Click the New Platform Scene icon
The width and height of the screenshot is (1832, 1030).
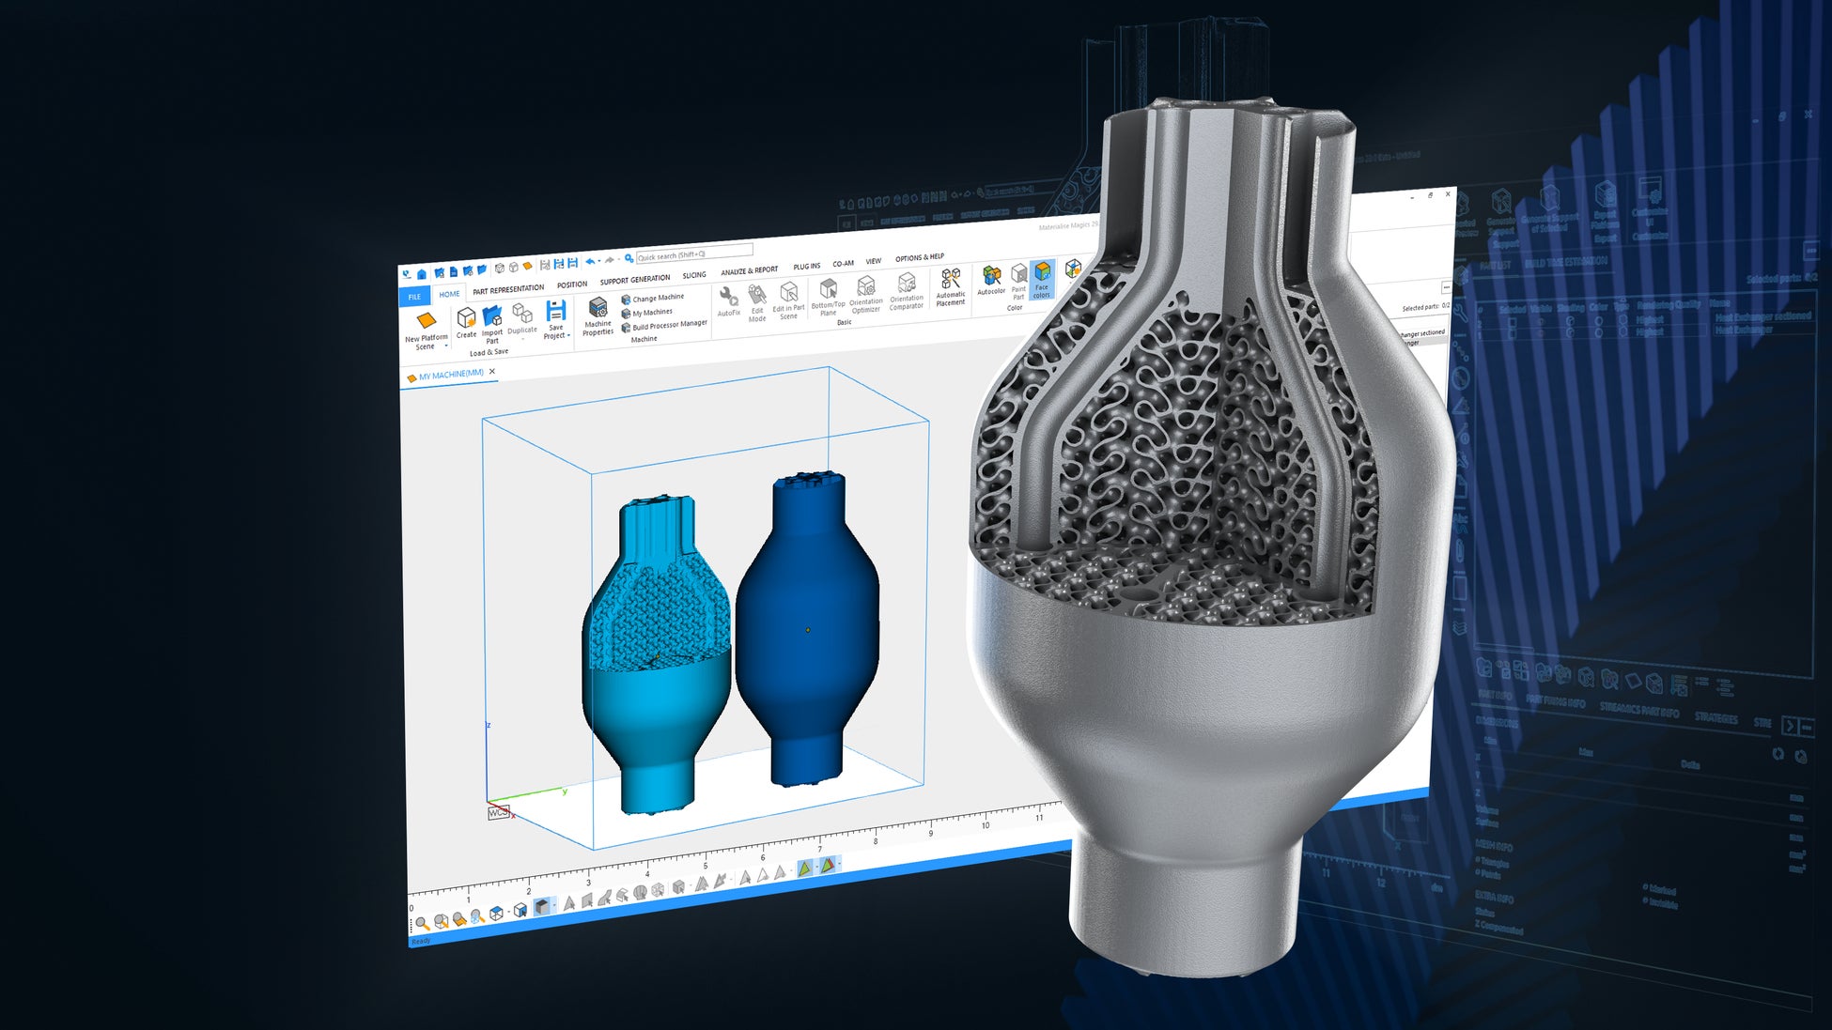point(426,321)
